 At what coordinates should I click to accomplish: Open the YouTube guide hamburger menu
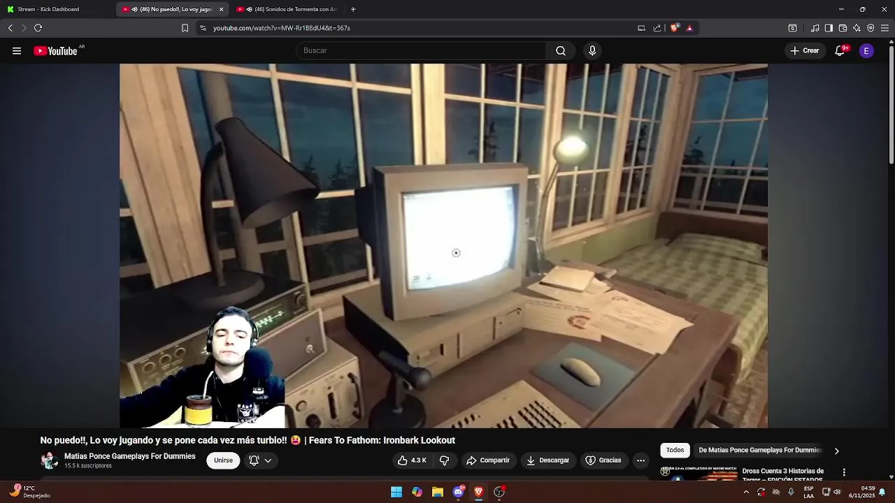(17, 51)
